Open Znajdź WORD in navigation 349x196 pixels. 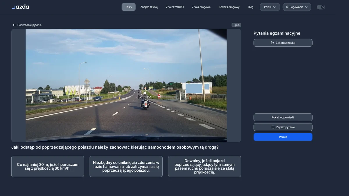(175, 7)
